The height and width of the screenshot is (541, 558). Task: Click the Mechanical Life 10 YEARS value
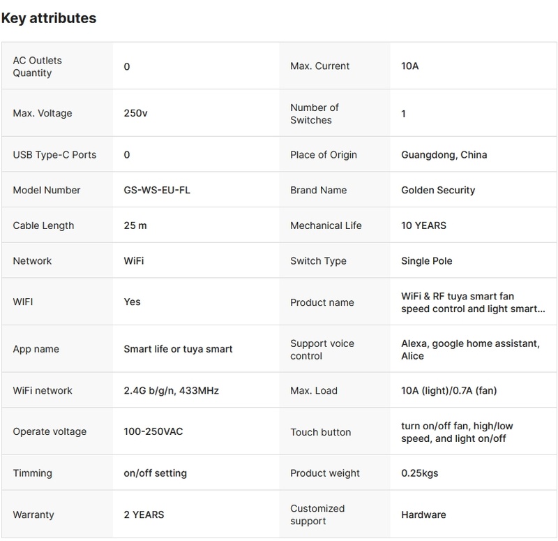(x=423, y=225)
